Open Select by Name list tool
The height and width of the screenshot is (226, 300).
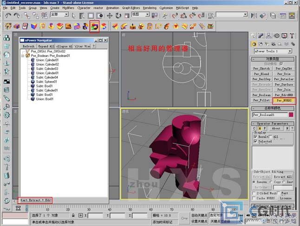tap(82, 15)
